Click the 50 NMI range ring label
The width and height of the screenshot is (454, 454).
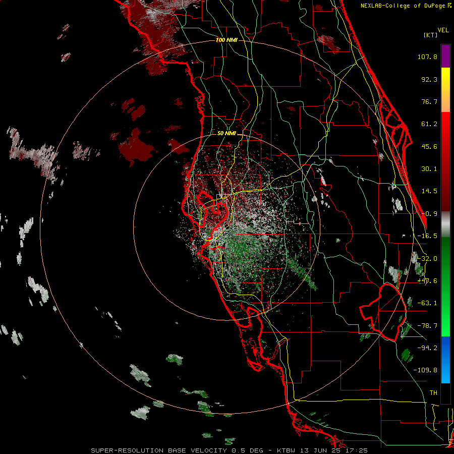pos(226,134)
